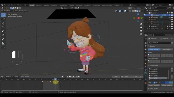Open the Pose Mode dropdown
Screen dimensions: 174x97
7,11
